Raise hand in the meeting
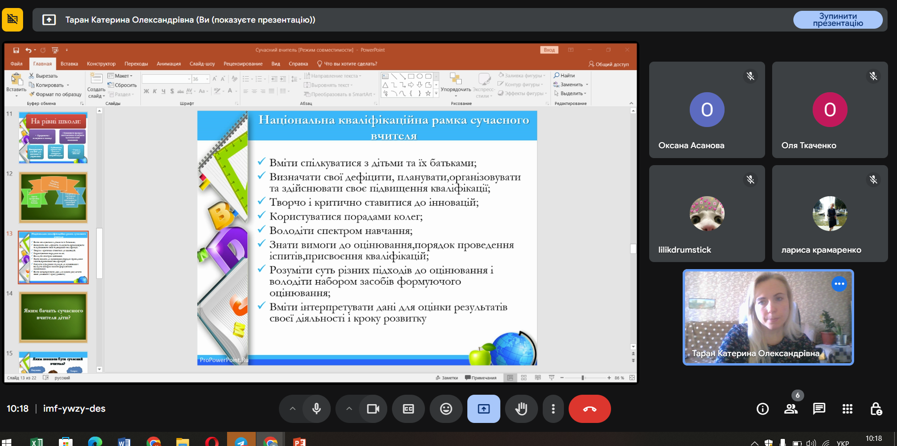The width and height of the screenshot is (897, 446). pos(521,409)
